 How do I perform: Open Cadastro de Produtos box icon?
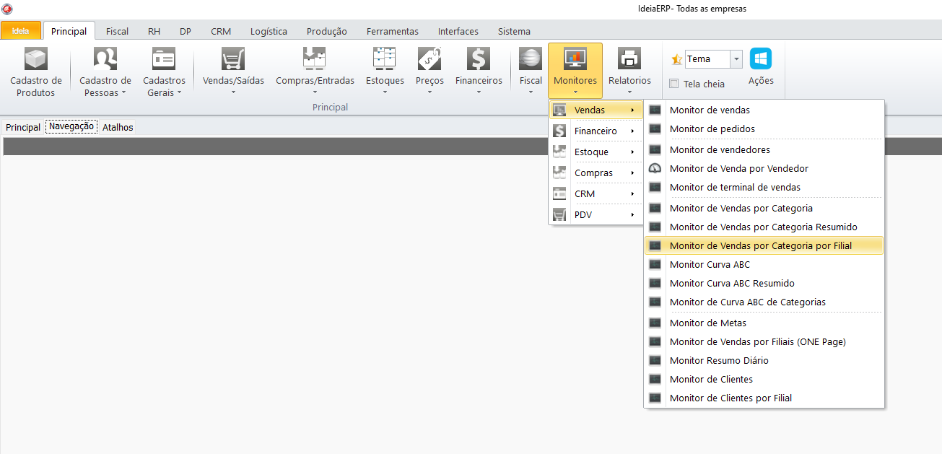pyautogui.click(x=35, y=59)
